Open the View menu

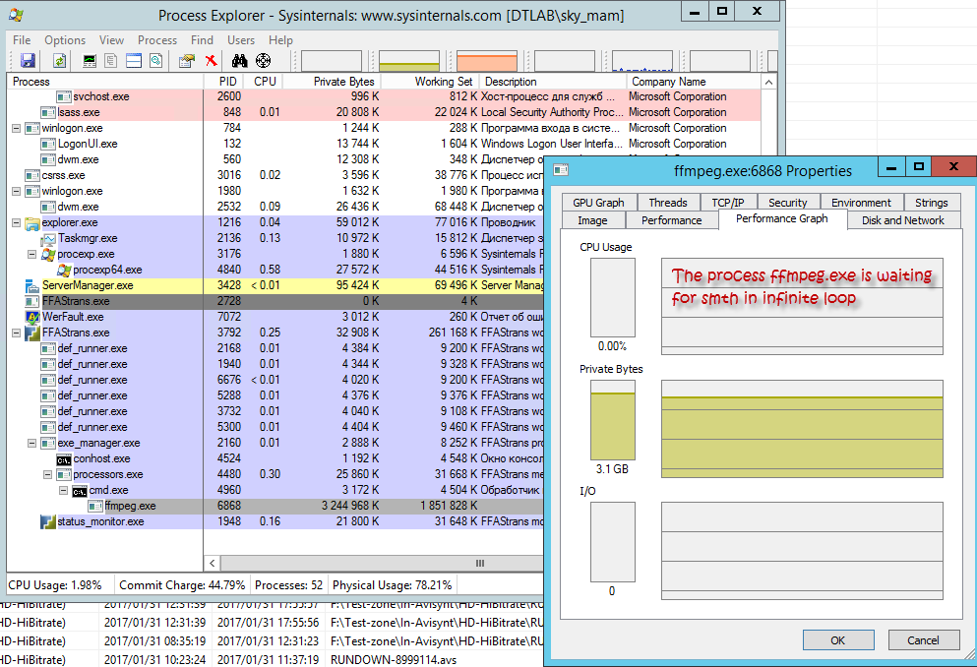point(111,40)
